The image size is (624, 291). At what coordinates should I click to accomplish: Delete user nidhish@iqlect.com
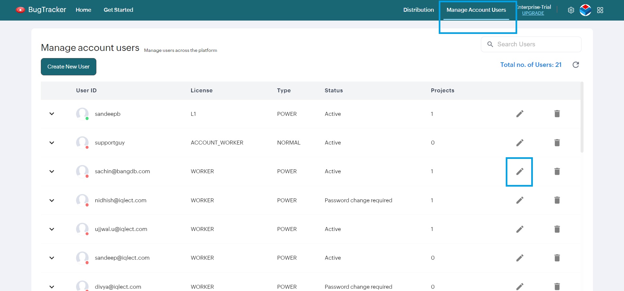557,200
